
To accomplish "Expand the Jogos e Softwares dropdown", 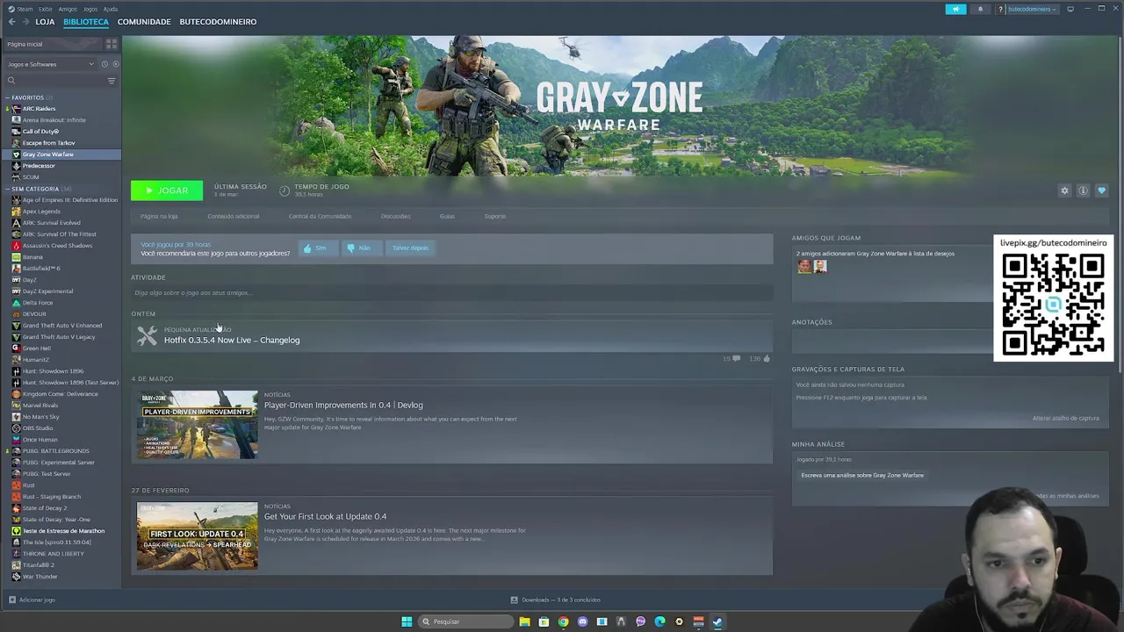I will [50, 64].
